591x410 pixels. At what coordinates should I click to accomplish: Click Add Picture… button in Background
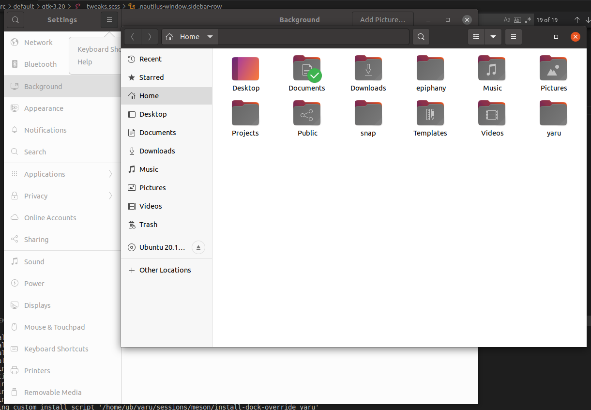coord(382,20)
